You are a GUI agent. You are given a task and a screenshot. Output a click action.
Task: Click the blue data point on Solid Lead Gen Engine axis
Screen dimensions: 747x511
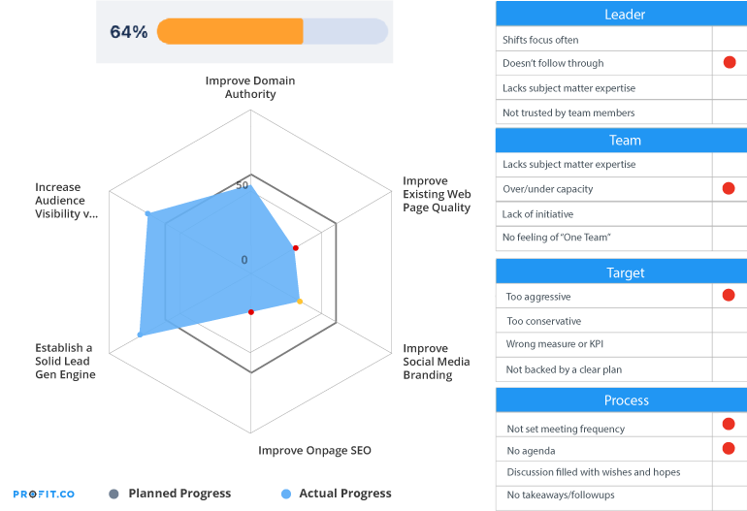click(140, 335)
